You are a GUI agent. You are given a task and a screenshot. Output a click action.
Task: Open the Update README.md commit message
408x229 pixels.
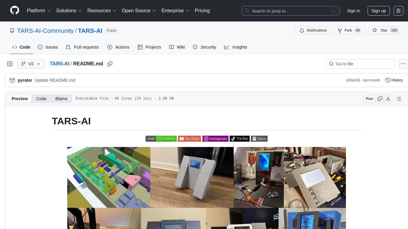click(x=55, y=80)
